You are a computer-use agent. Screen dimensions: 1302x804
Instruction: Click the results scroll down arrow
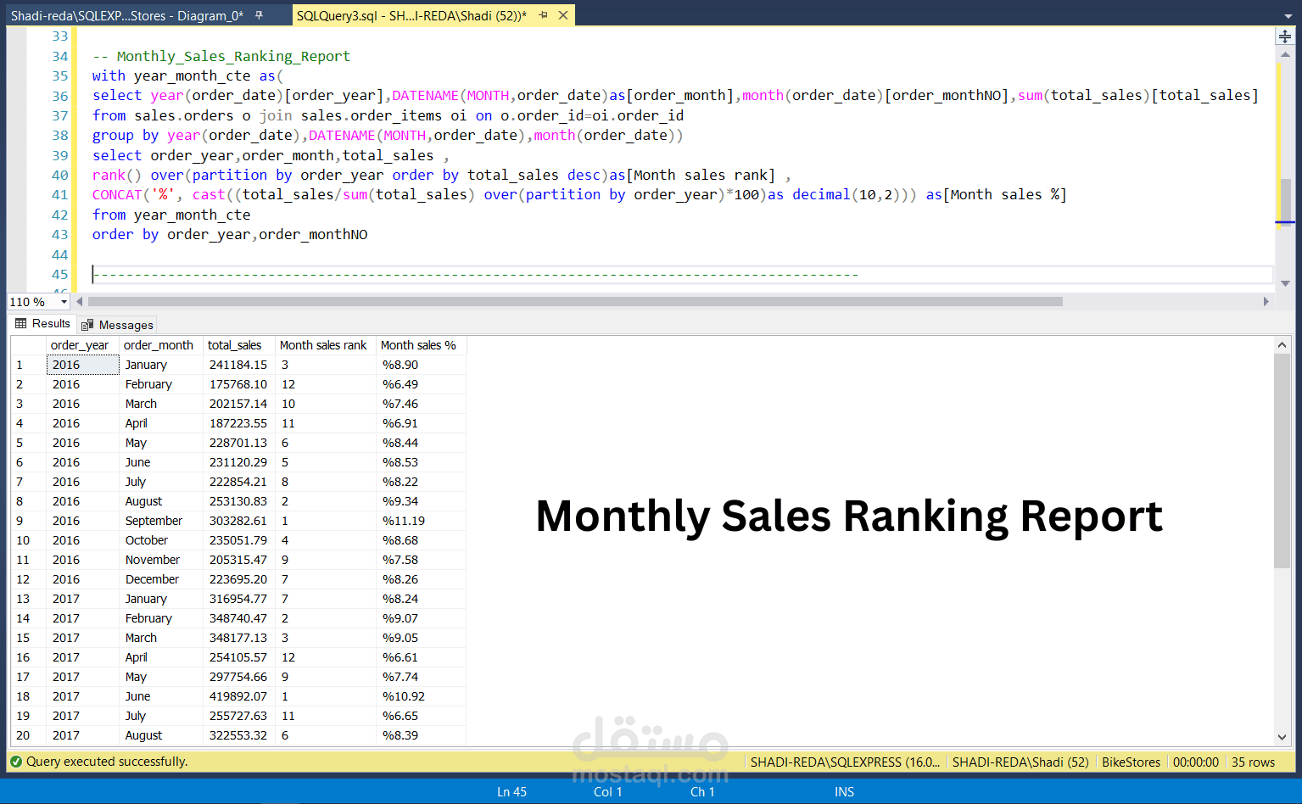(x=1282, y=738)
